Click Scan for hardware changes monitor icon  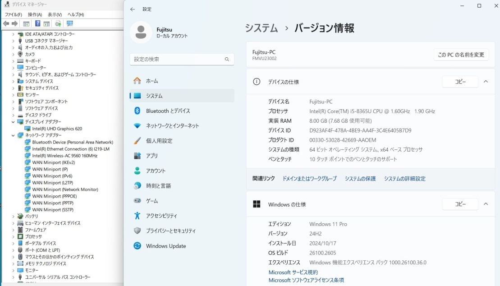point(70,23)
